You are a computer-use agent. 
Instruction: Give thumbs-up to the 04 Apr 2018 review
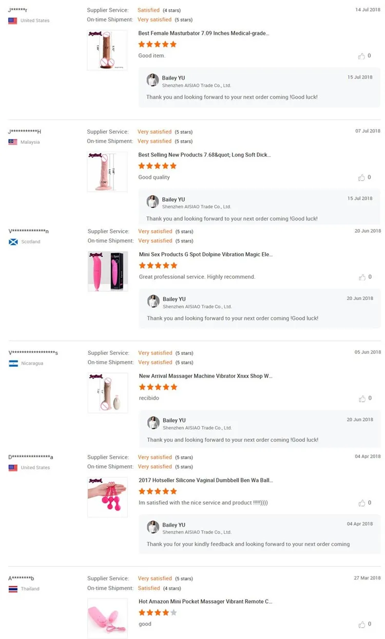(x=362, y=503)
